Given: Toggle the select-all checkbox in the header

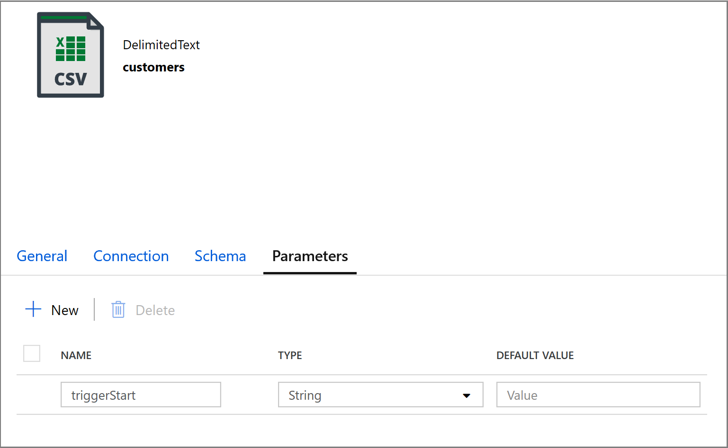Looking at the screenshot, I should (31, 353).
